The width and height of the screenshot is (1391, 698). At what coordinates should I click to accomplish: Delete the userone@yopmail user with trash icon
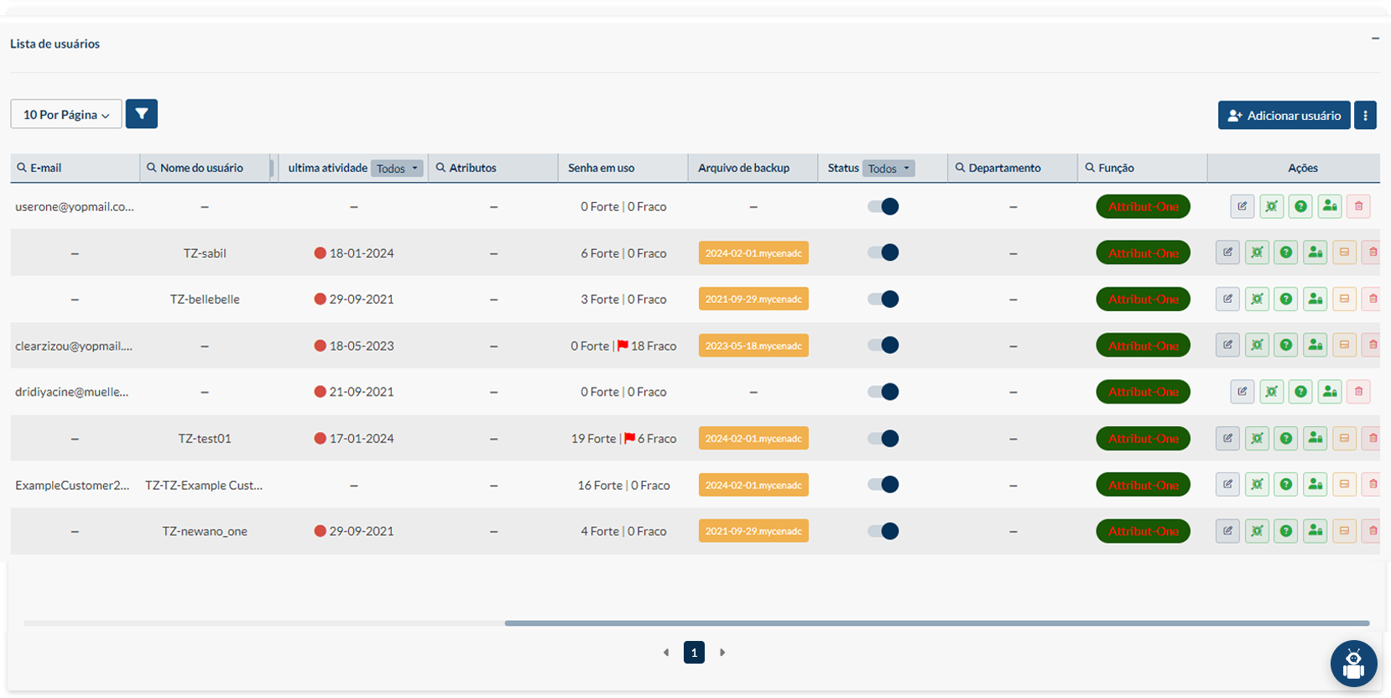coord(1358,206)
